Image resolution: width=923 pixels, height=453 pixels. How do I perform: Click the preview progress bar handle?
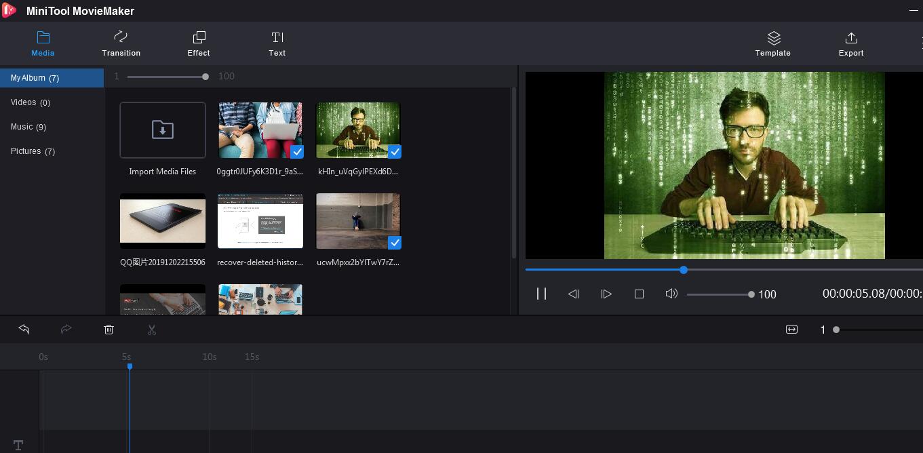(684, 270)
